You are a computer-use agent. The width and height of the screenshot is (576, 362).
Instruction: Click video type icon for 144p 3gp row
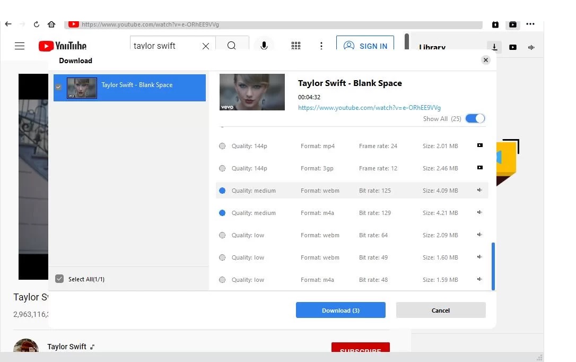[x=480, y=168]
